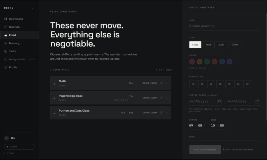This screenshot has height=160, width=267.
Task: Toggle SU repeat day
Action: [x=247, y=84]
